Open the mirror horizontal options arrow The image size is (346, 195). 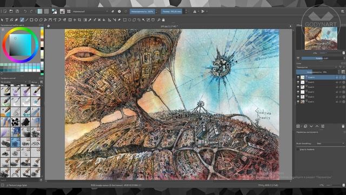coord(198,11)
